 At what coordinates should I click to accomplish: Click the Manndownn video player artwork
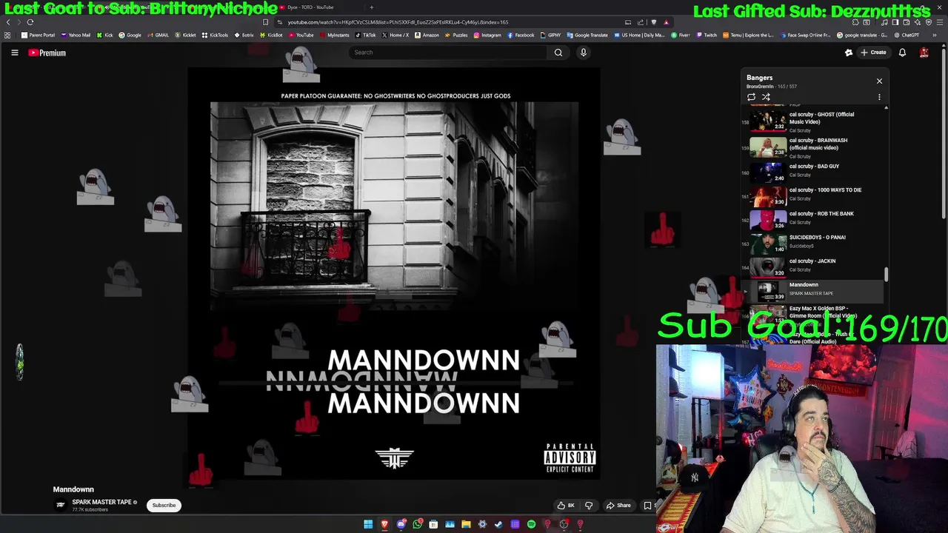[394, 274]
